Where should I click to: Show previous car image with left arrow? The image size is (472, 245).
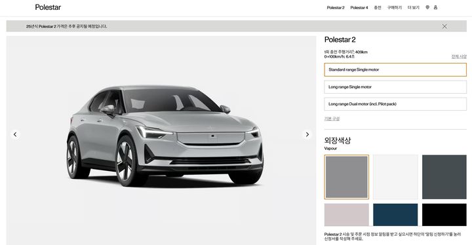pos(15,134)
